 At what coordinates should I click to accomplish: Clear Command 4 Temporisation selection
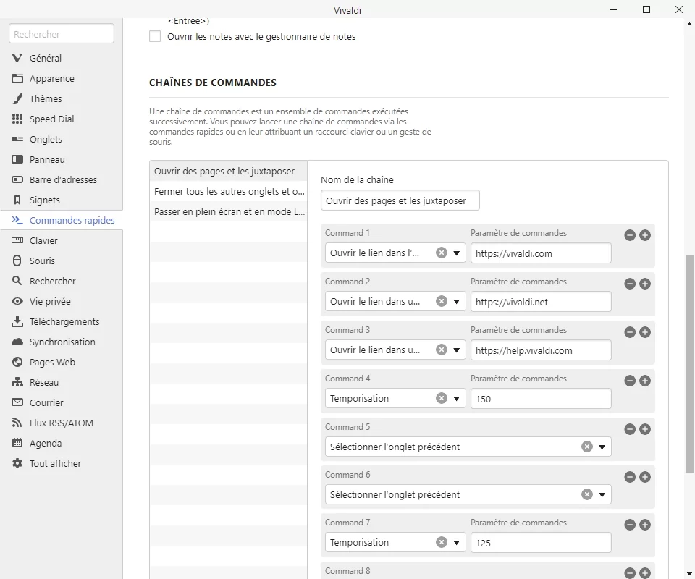[x=442, y=398]
